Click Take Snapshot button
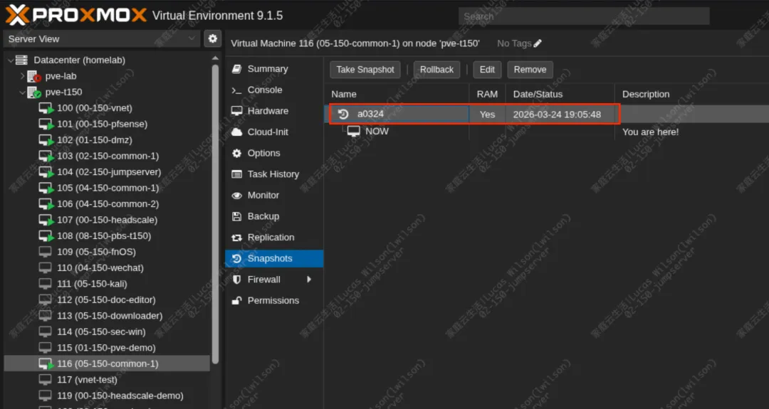 [365, 70]
